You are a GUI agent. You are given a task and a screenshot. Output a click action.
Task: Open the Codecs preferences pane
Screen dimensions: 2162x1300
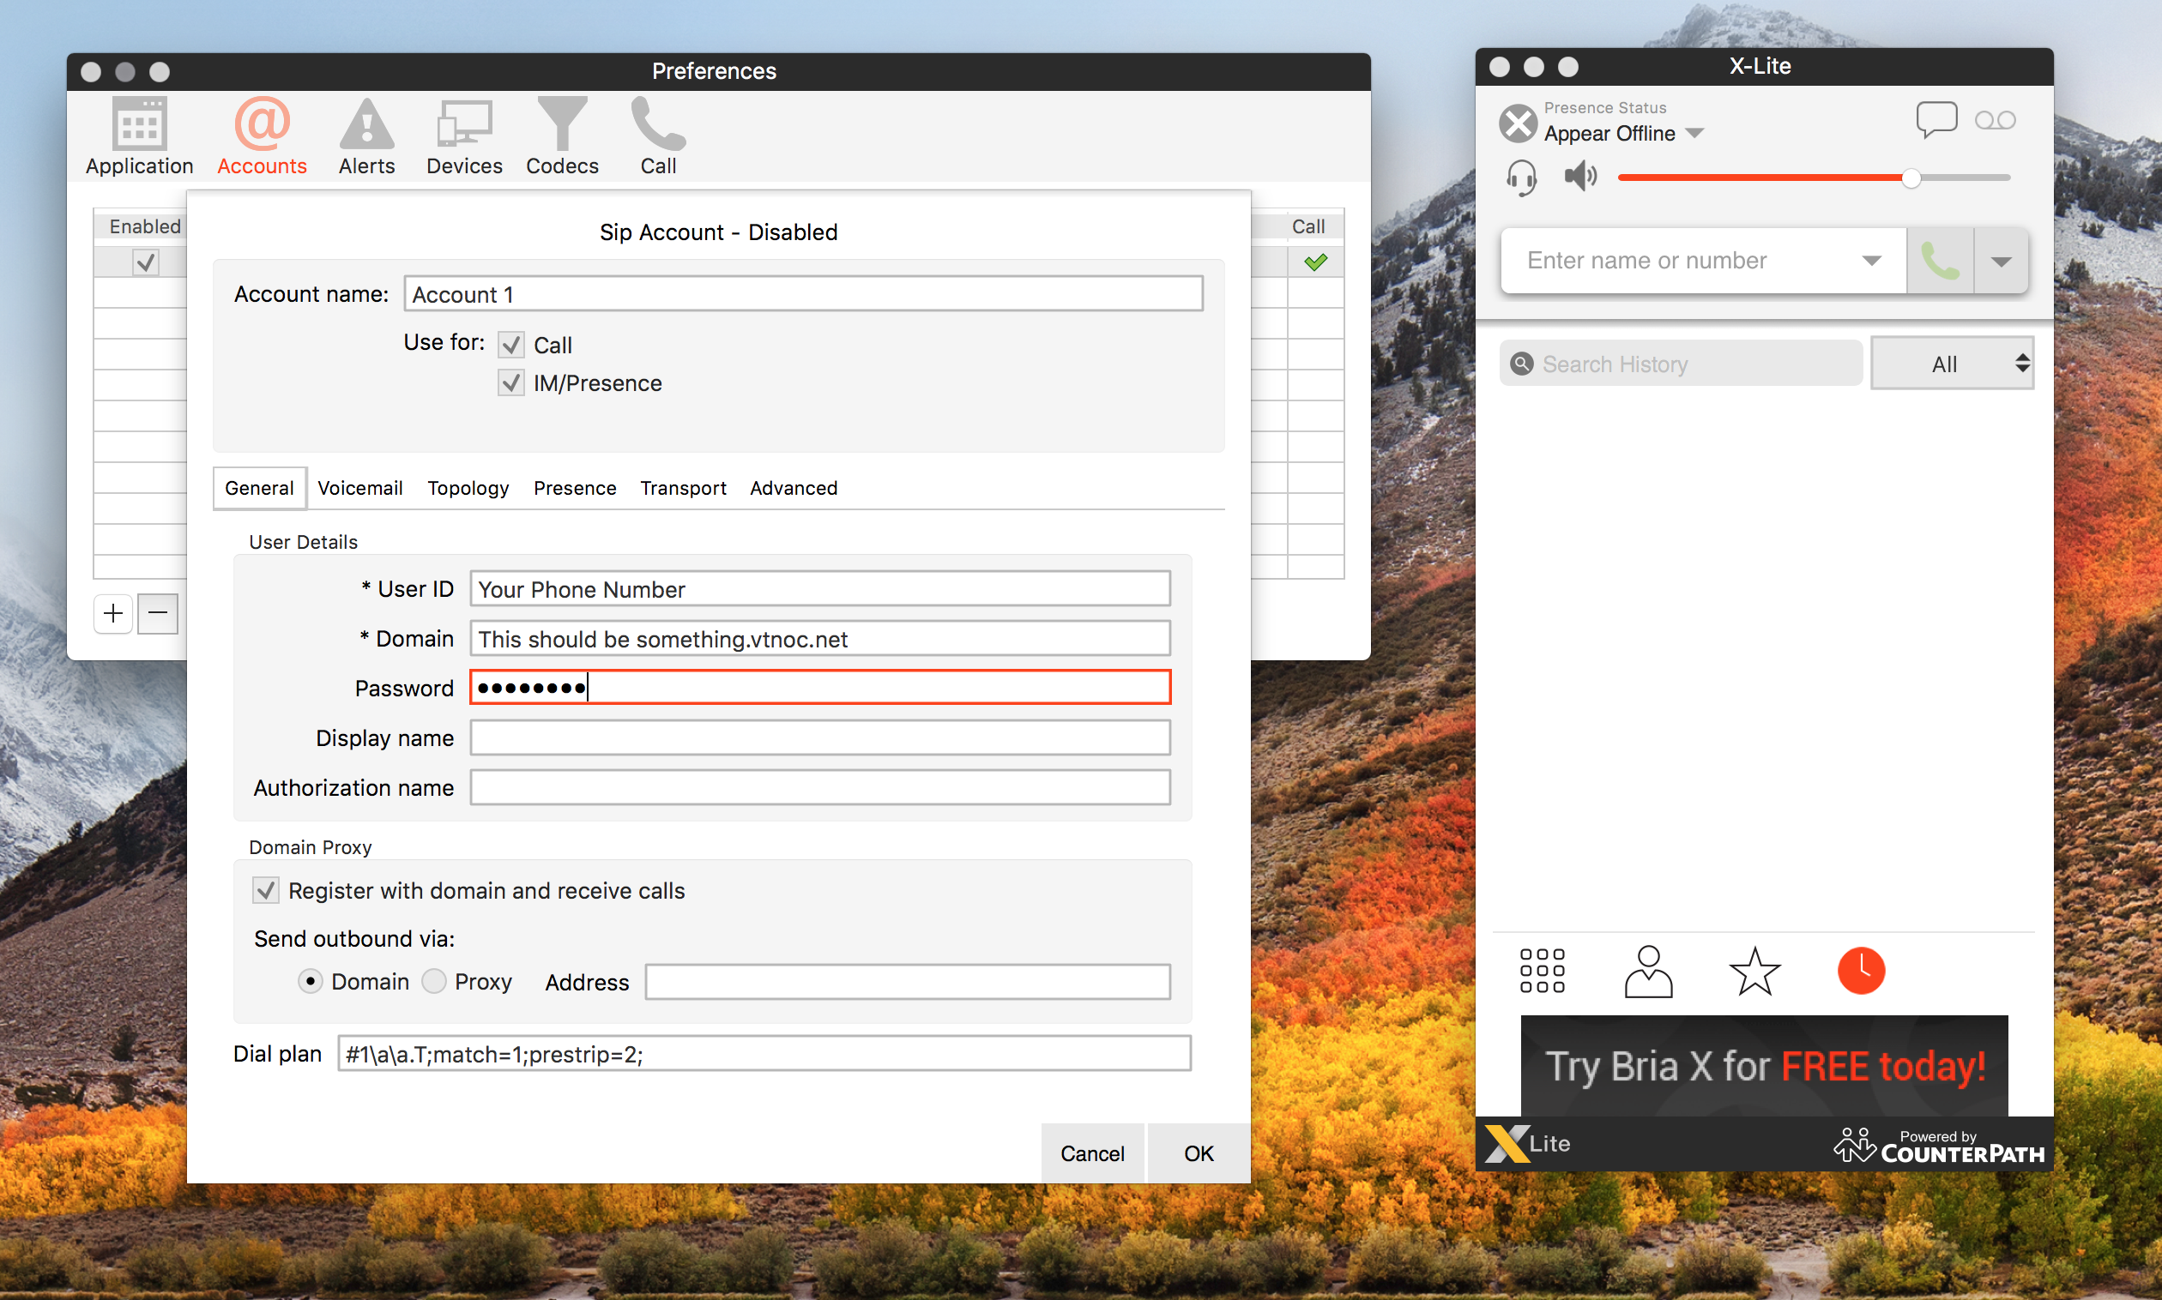point(562,136)
